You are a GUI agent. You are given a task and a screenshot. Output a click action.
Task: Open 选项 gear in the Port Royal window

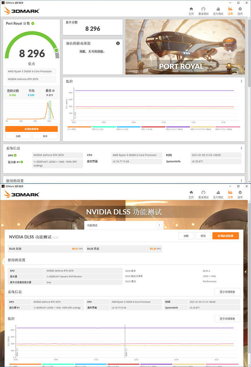point(240,11)
